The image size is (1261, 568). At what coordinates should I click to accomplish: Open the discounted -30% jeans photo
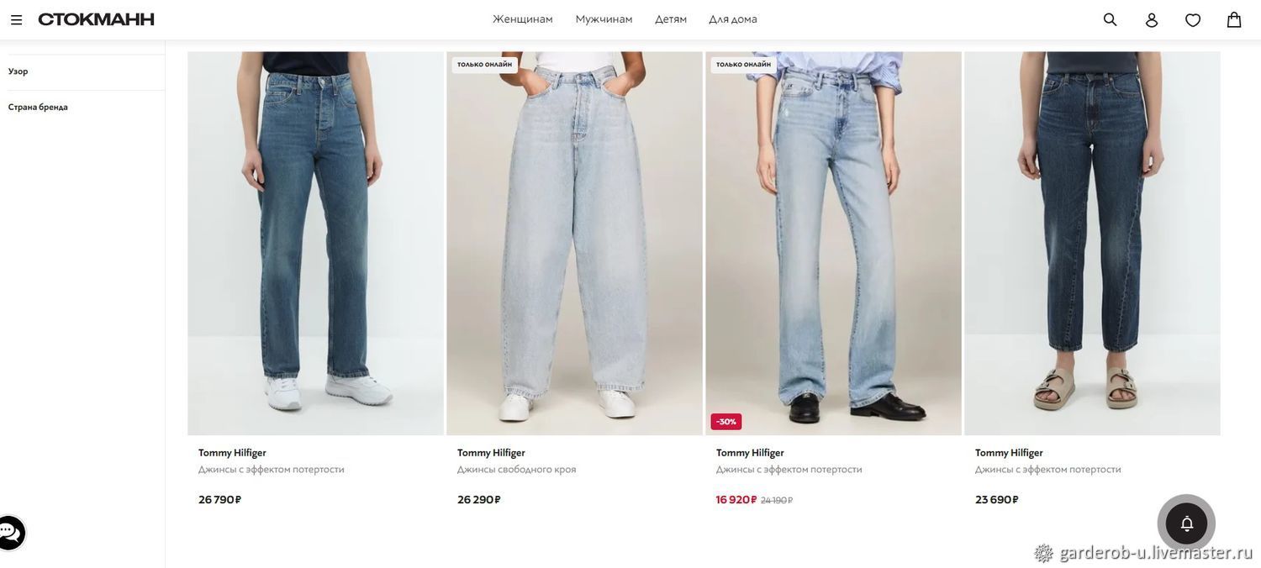[833, 244]
